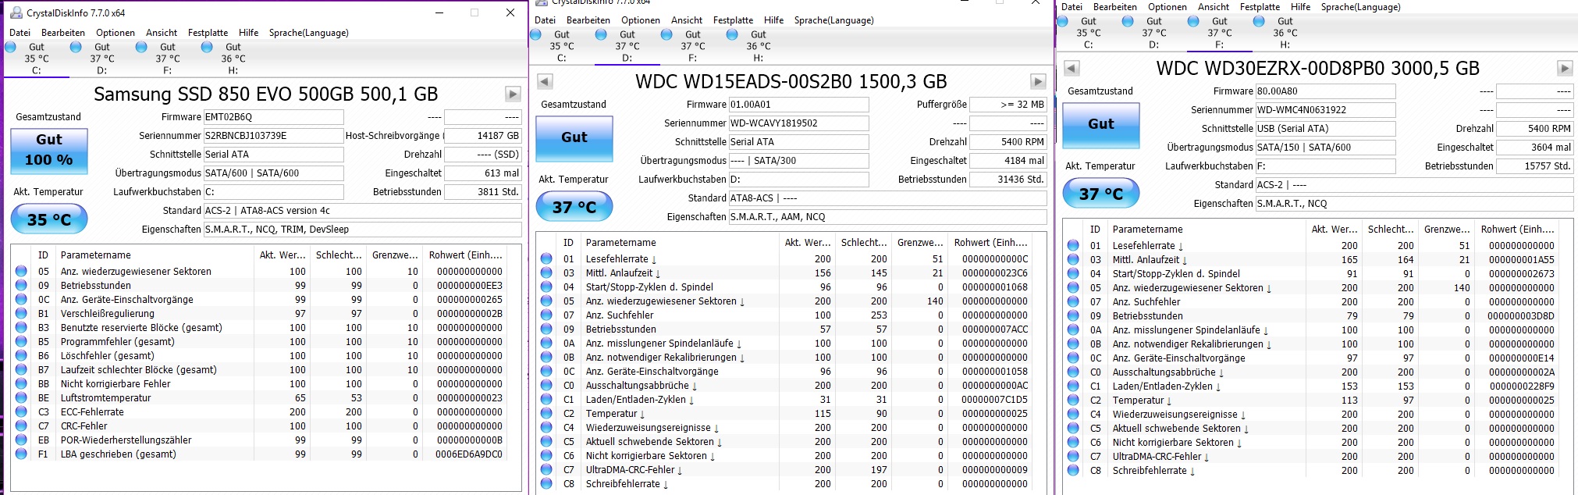
Task: Click Lesefehlerrate orb in WD15EADS window
Action: click(x=546, y=258)
